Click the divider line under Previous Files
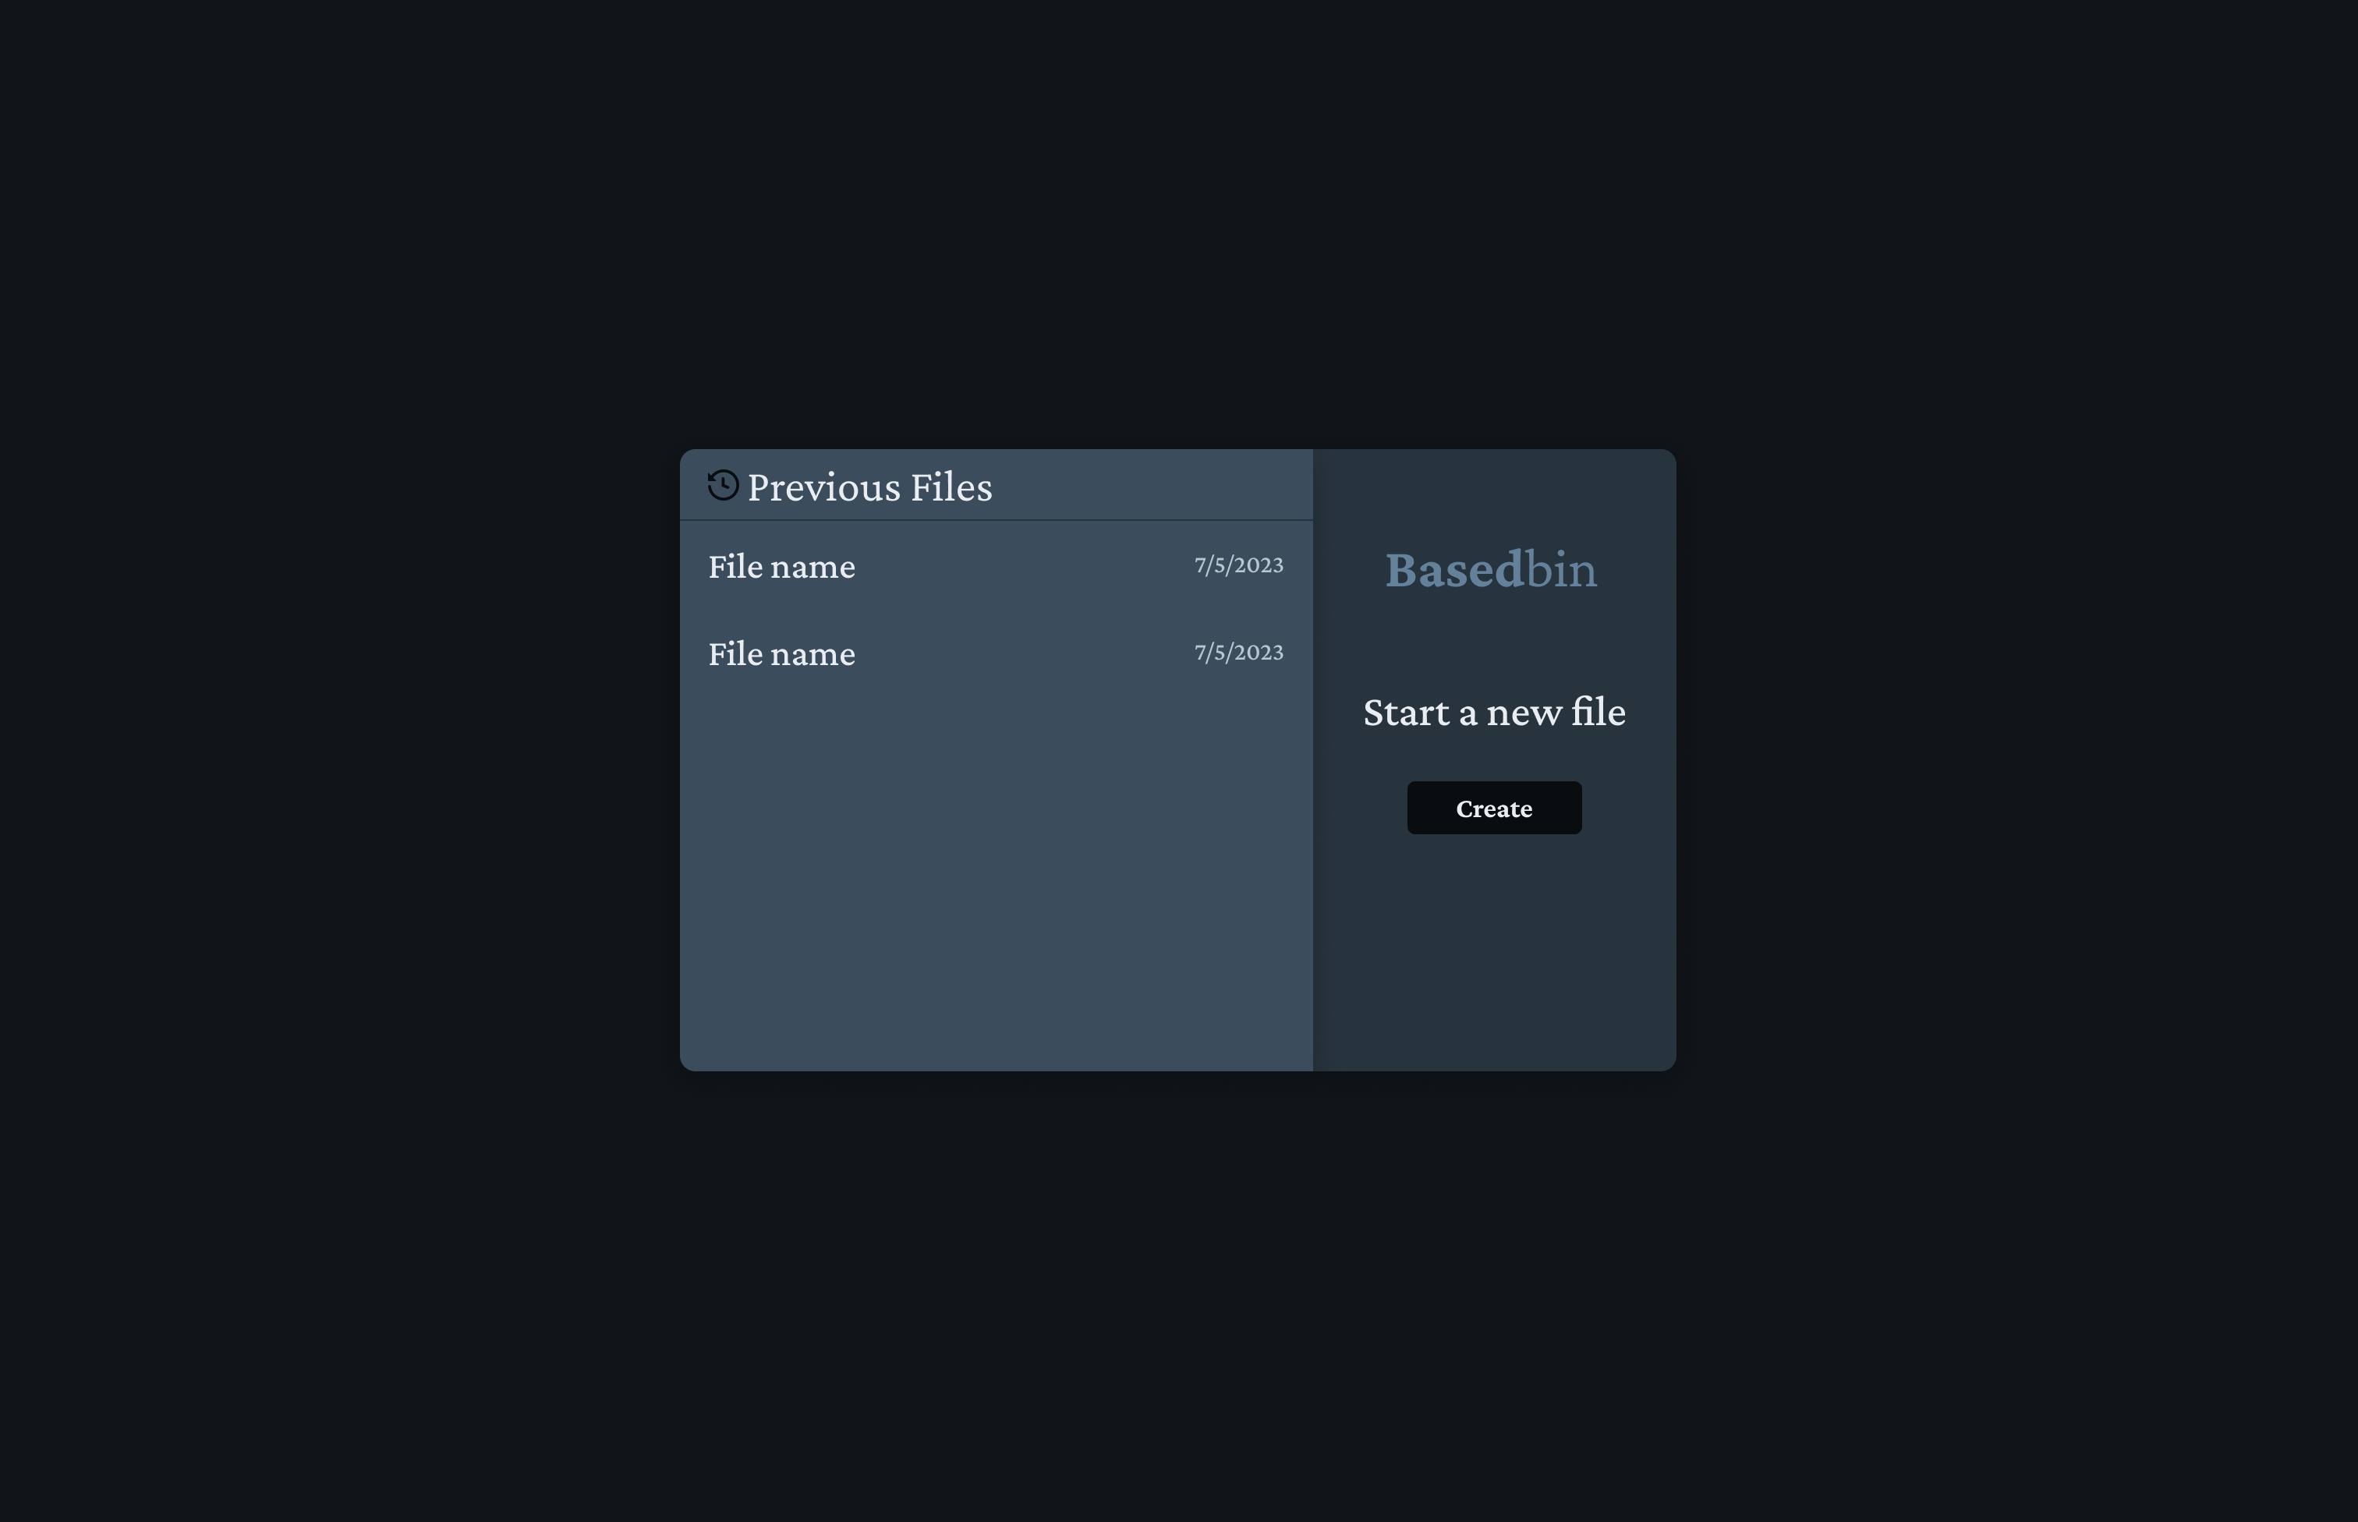The height and width of the screenshot is (1522, 2358). pyautogui.click(x=997, y=521)
